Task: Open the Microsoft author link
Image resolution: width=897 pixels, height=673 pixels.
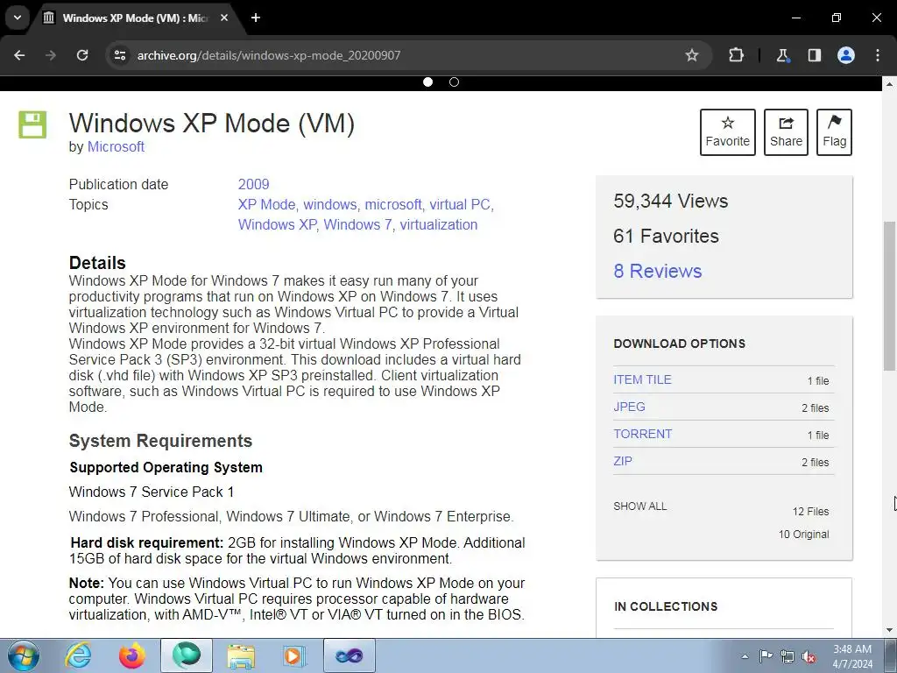Action: point(116,146)
